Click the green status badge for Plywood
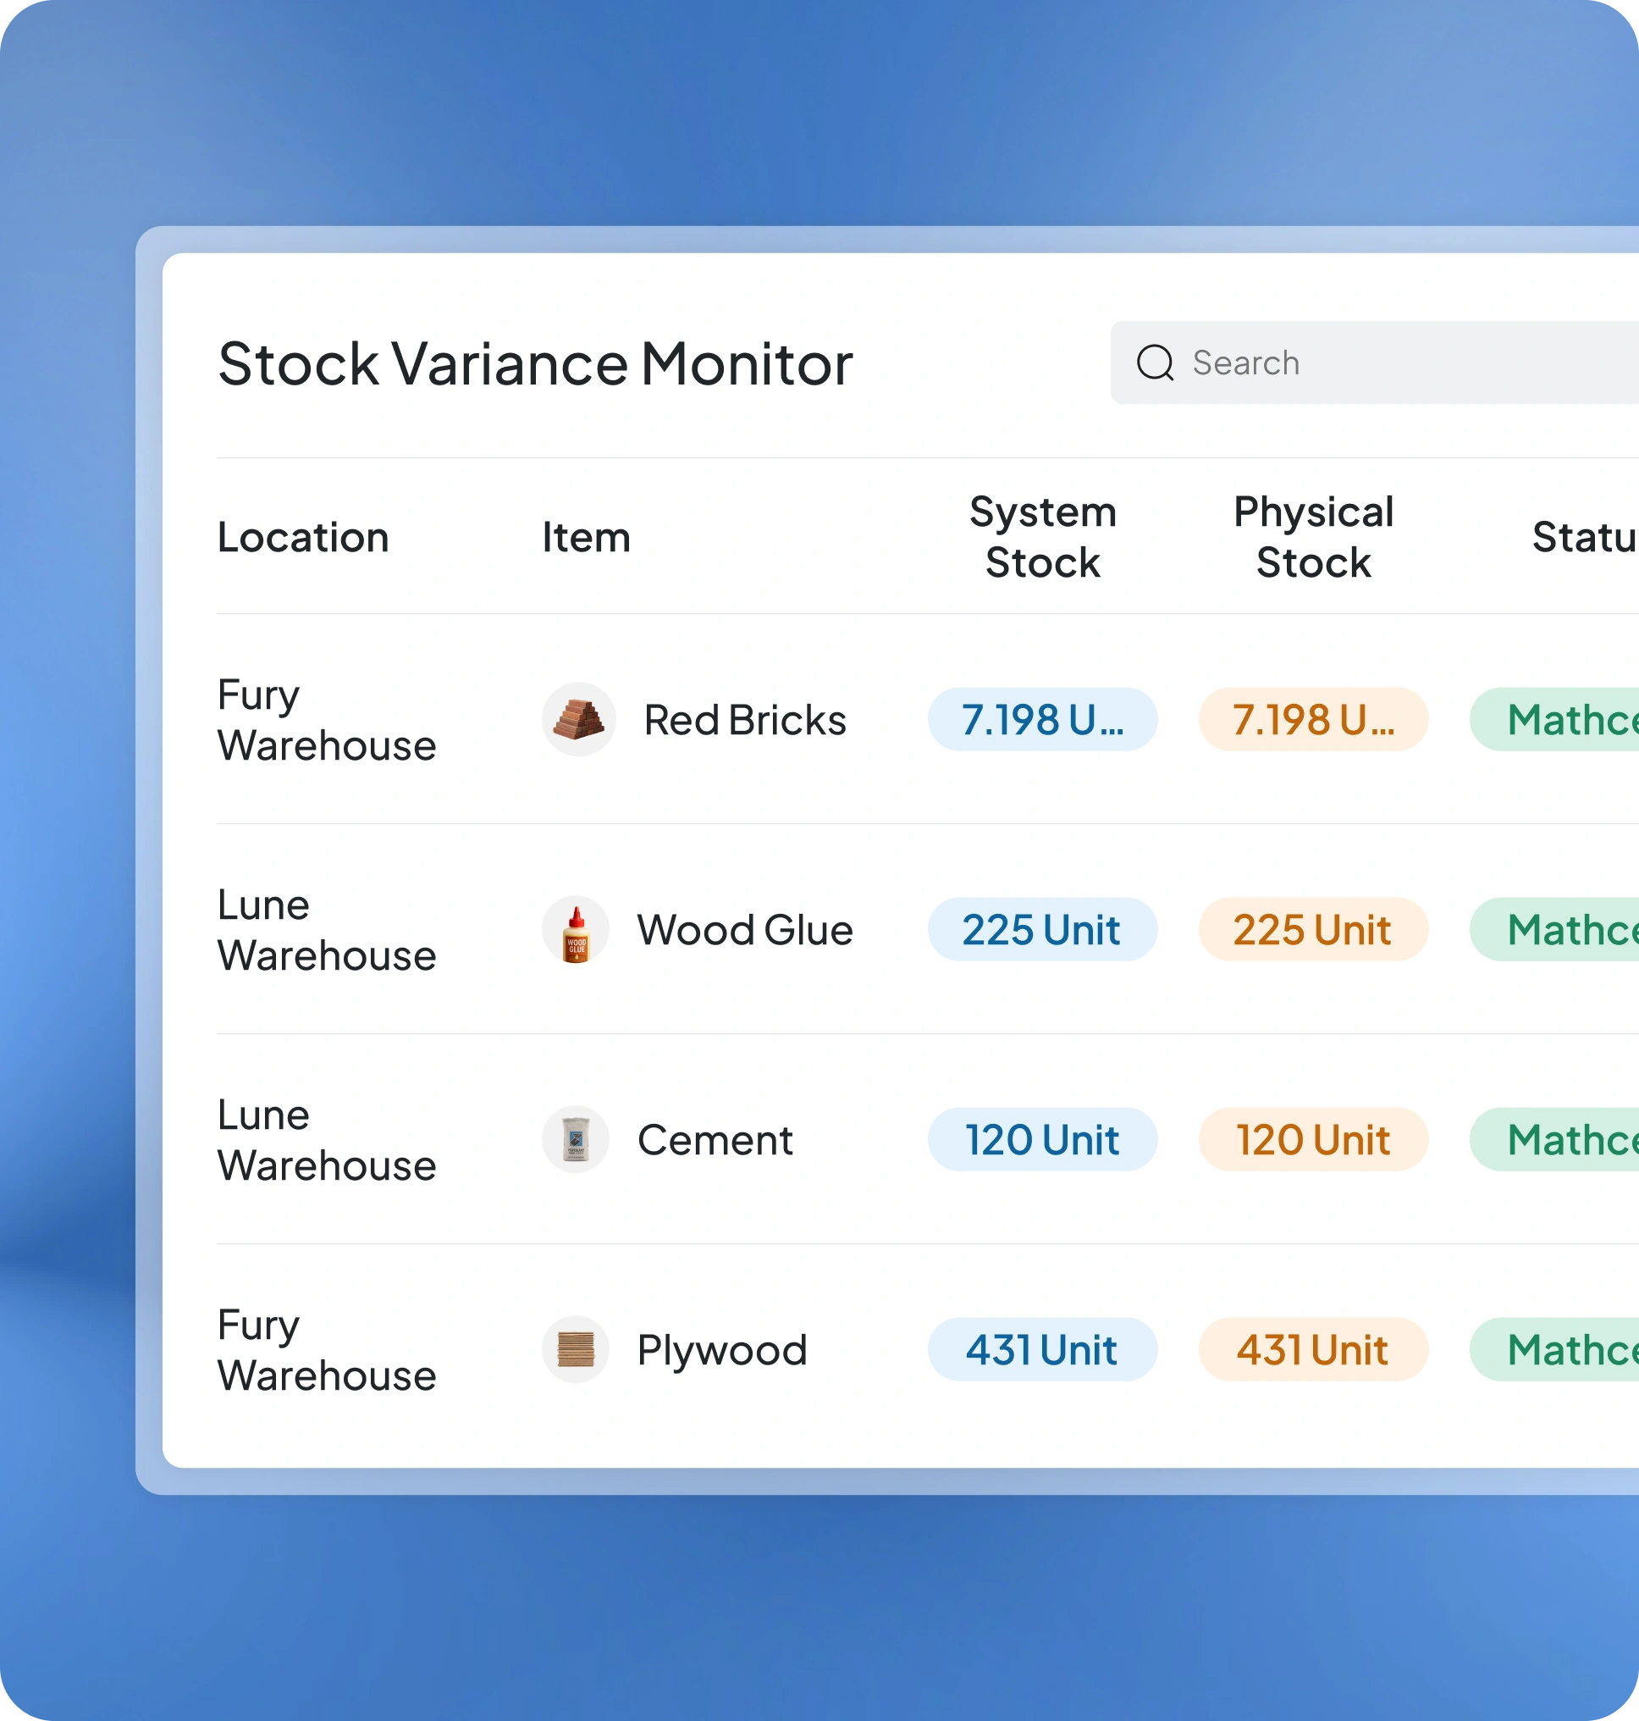1639x1721 pixels. pyautogui.click(x=1554, y=1349)
